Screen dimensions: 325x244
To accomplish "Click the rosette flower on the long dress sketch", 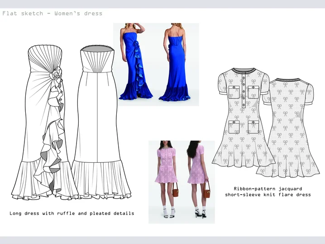I will pos(55,73).
